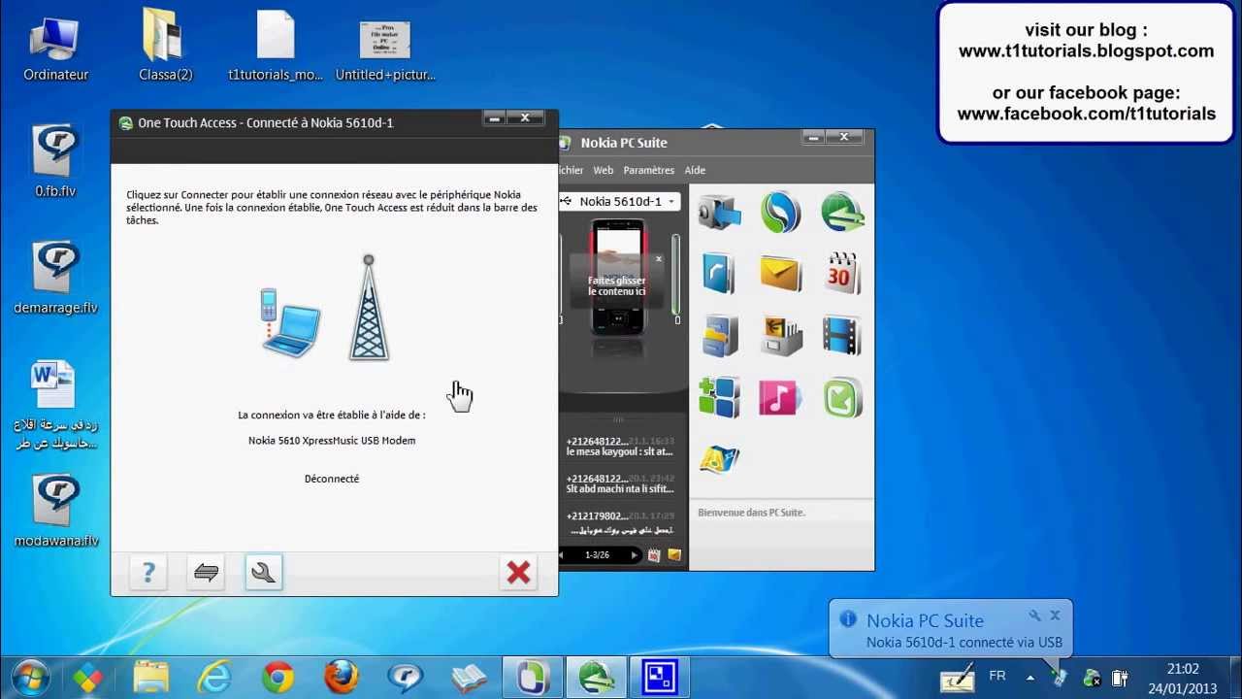Select the modawana.flv file on desktop

click(55, 512)
